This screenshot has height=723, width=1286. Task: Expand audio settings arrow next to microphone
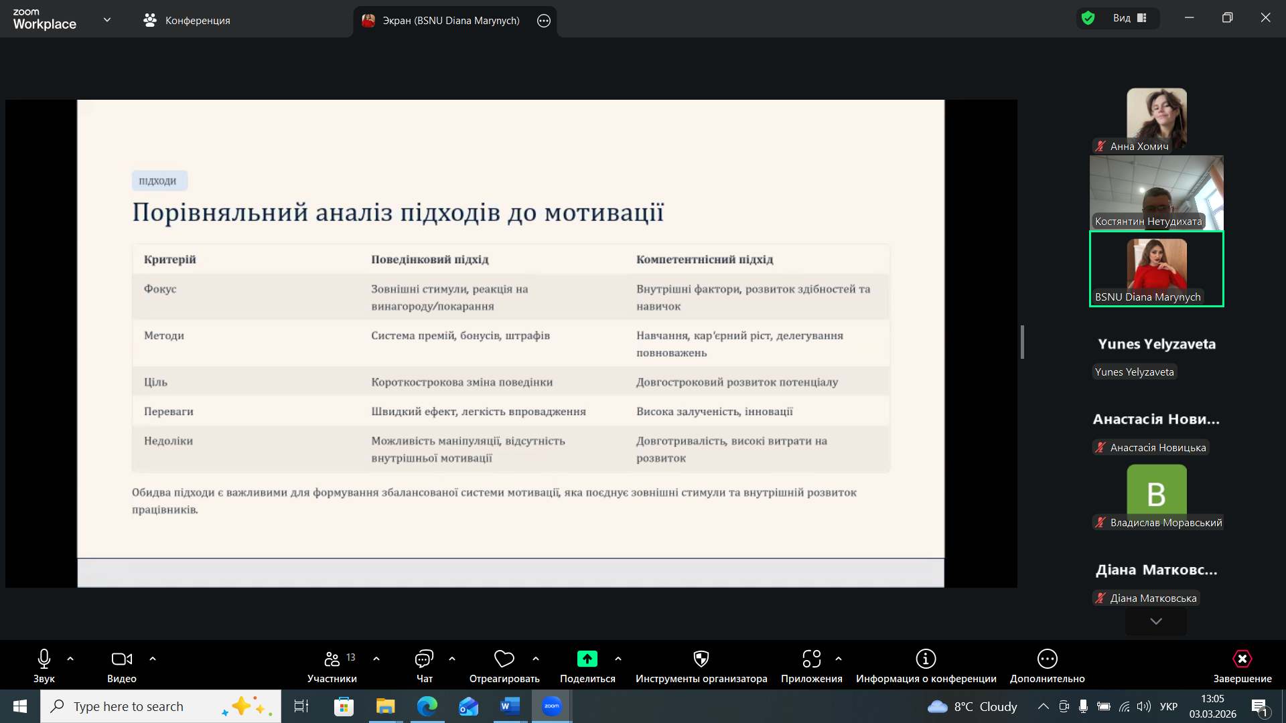coord(70,659)
